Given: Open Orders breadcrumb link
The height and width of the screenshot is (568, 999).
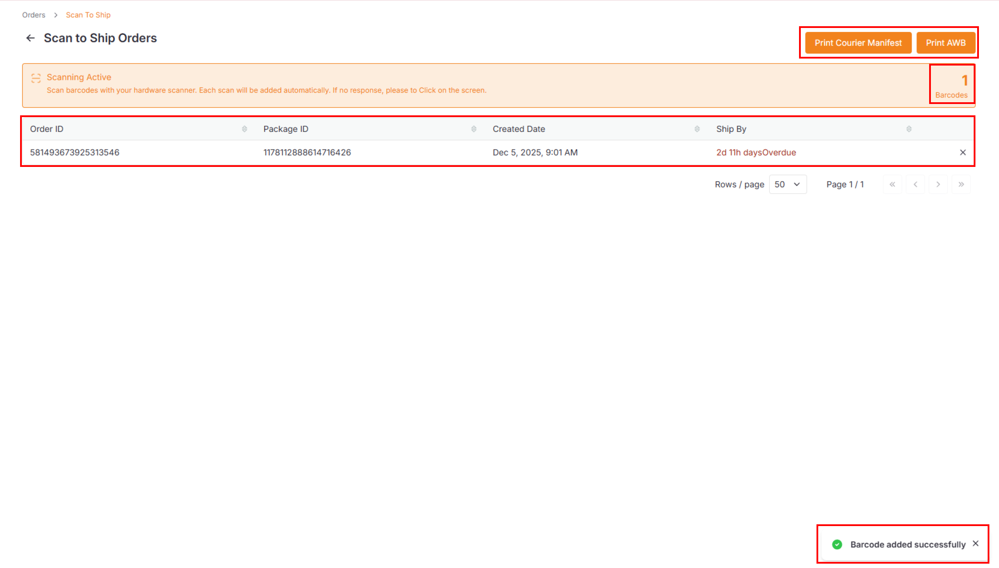Looking at the screenshot, I should [34, 15].
